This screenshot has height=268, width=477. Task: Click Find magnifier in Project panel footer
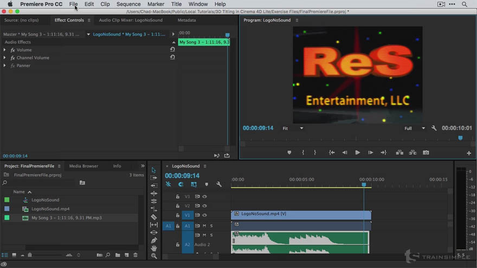click(108, 255)
